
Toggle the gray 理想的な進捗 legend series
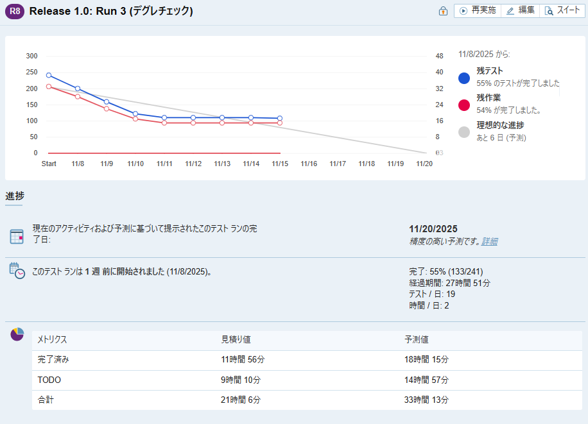click(464, 132)
